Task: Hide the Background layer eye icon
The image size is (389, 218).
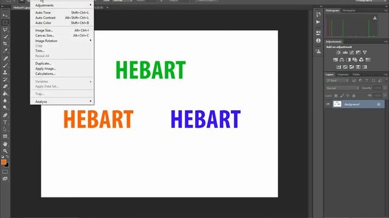Action: [328, 104]
